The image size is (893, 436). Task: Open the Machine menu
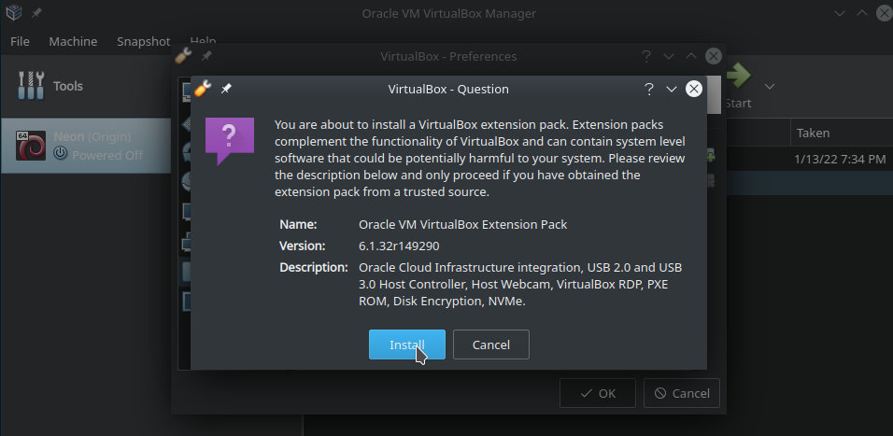coord(73,42)
